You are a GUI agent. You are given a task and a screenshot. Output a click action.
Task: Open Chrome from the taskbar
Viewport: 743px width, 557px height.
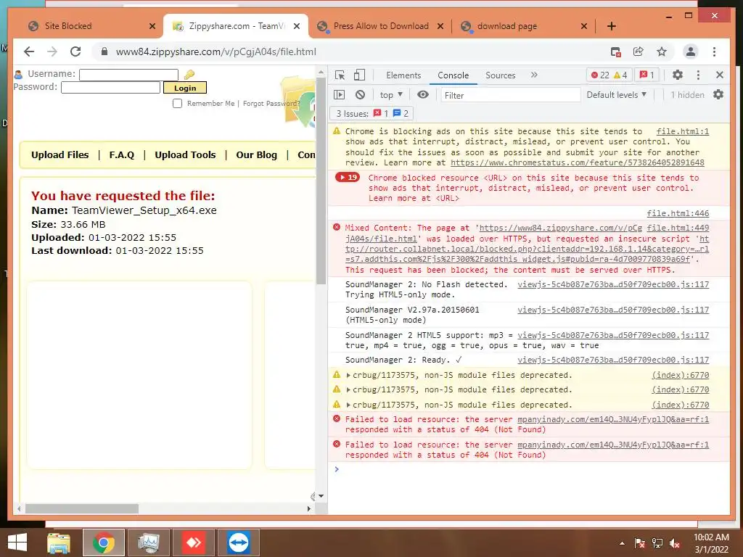[104, 542]
